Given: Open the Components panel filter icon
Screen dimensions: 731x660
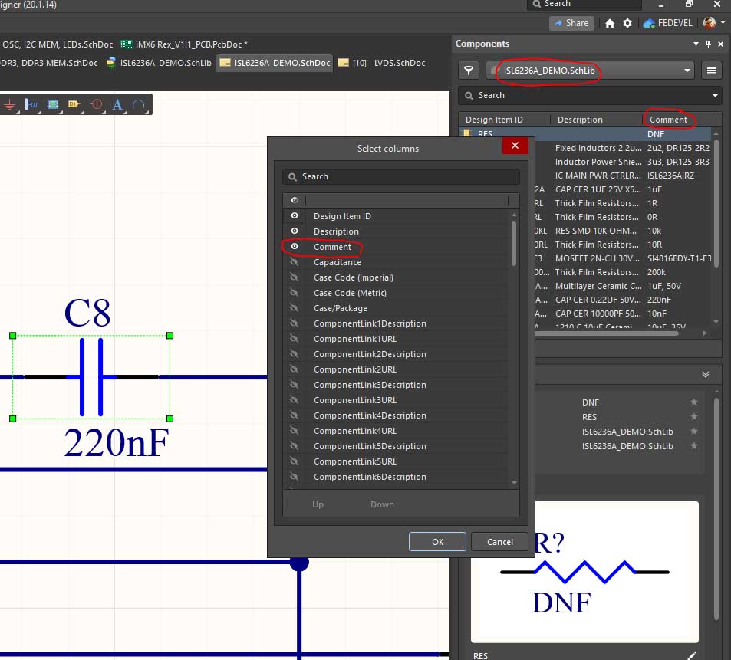Looking at the screenshot, I should click(x=468, y=71).
